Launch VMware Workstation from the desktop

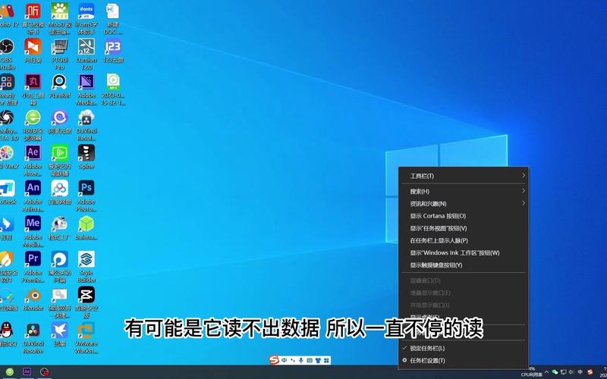86,338
